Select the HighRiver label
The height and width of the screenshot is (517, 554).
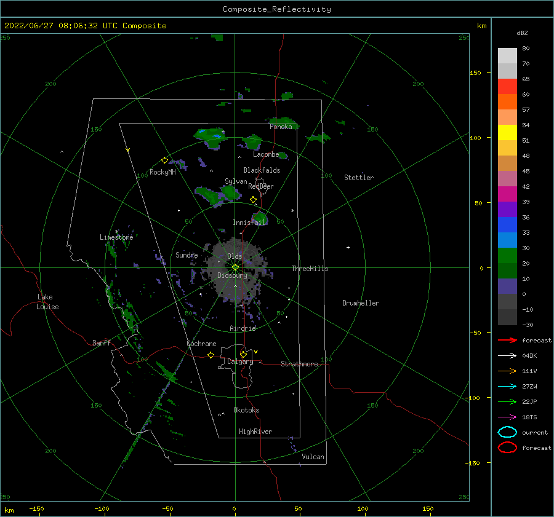[255, 432]
